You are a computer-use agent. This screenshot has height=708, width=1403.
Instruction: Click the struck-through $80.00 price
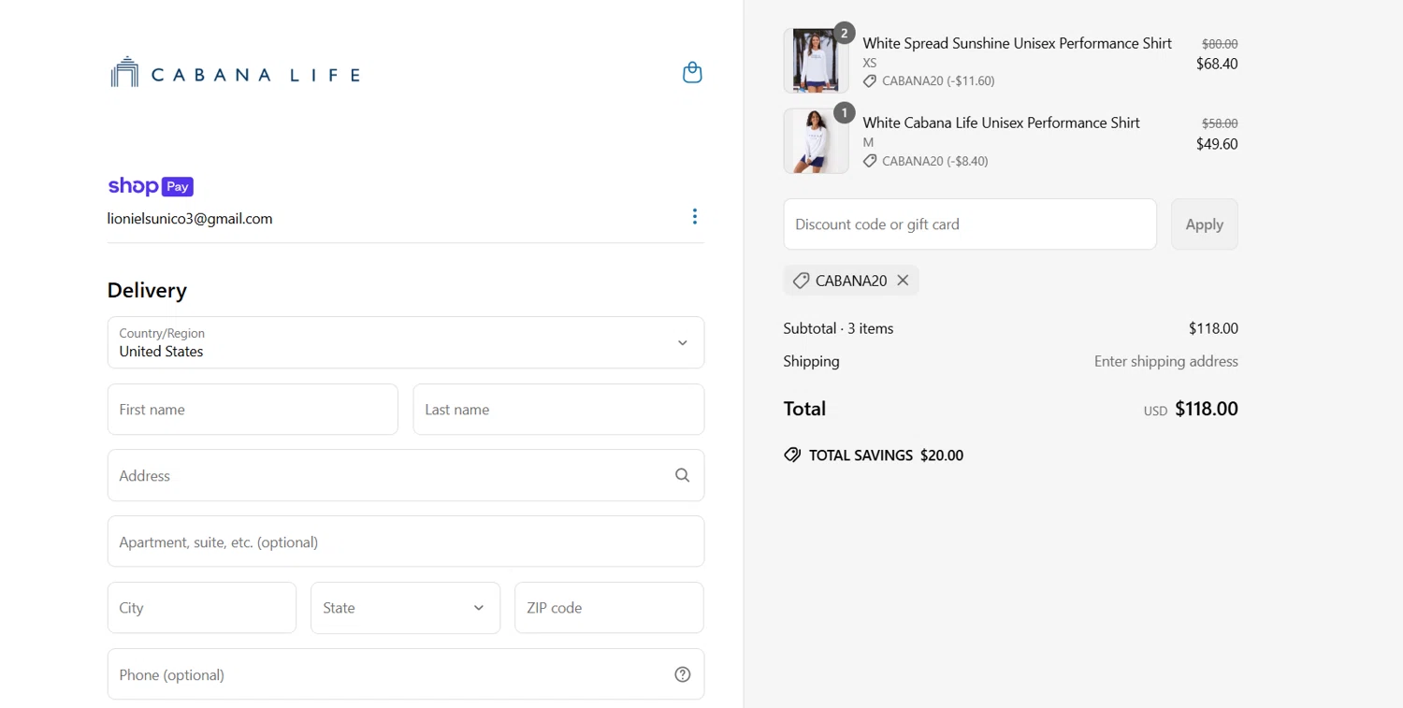coord(1220,44)
